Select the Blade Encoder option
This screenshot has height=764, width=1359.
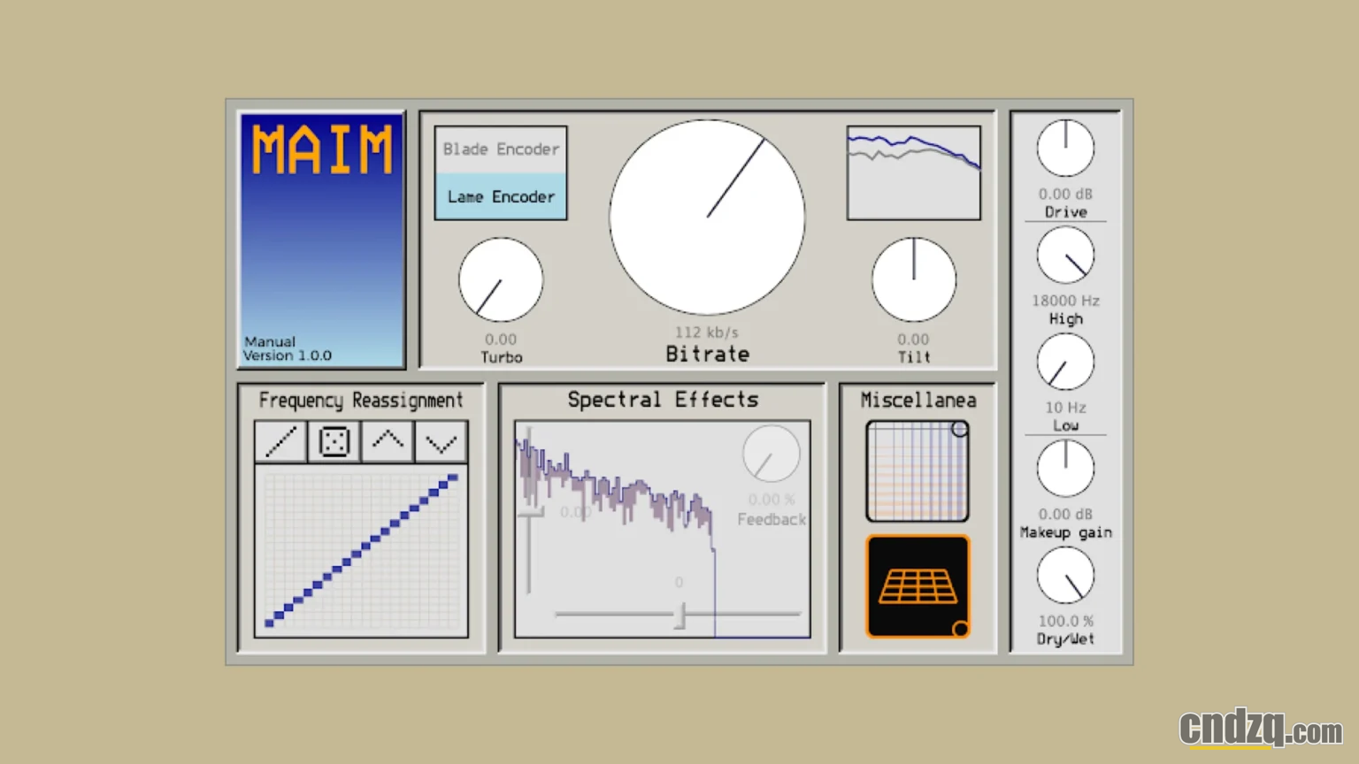(501, 149)
